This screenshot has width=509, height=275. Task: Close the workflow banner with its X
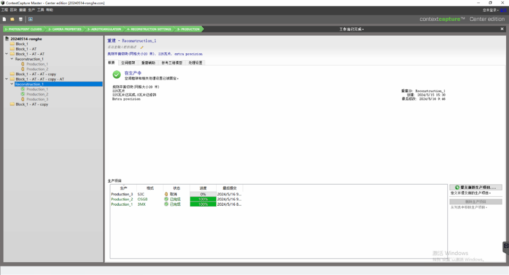point(502,29)
